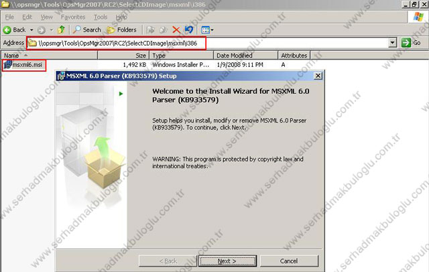Open the Forward history dropdown arrow

pyautogui.click(x=52, y=29)
